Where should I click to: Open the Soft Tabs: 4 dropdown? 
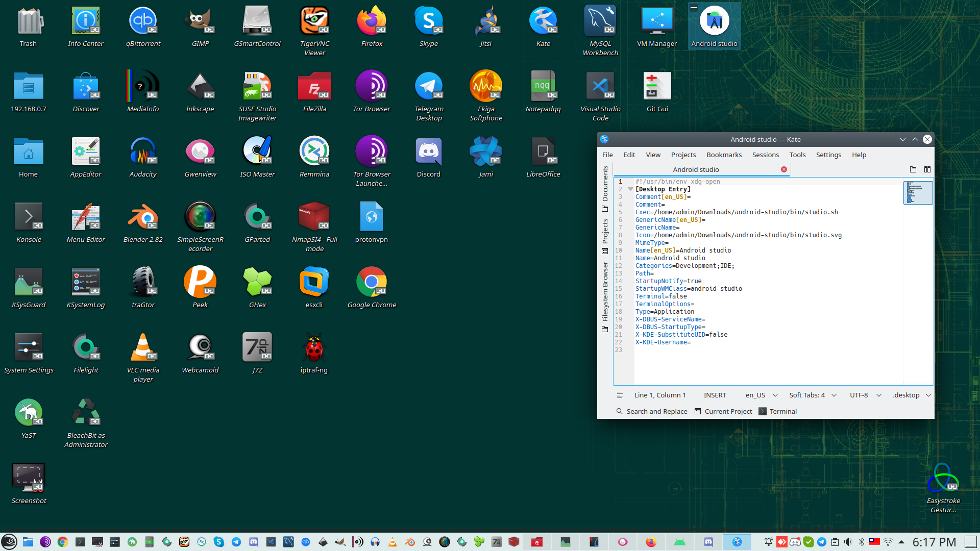(813, 395)
